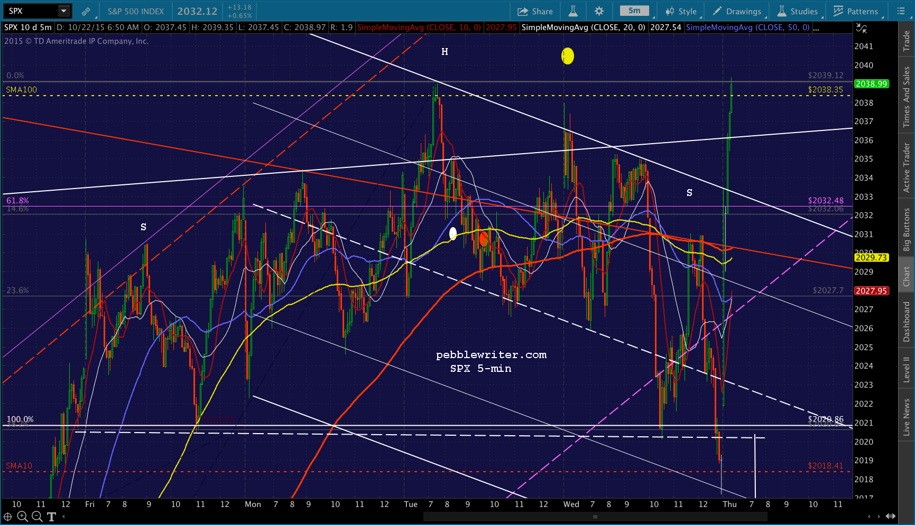Viewport: 915px width, 525px height.
Task: Click the SimpleMovingAvg (CLOSE, 20, 0) study label
Action: pos(583,27)
